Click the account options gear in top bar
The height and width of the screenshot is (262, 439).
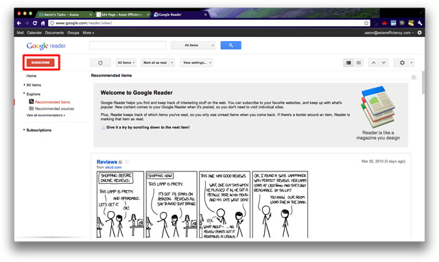coord(419,32)
